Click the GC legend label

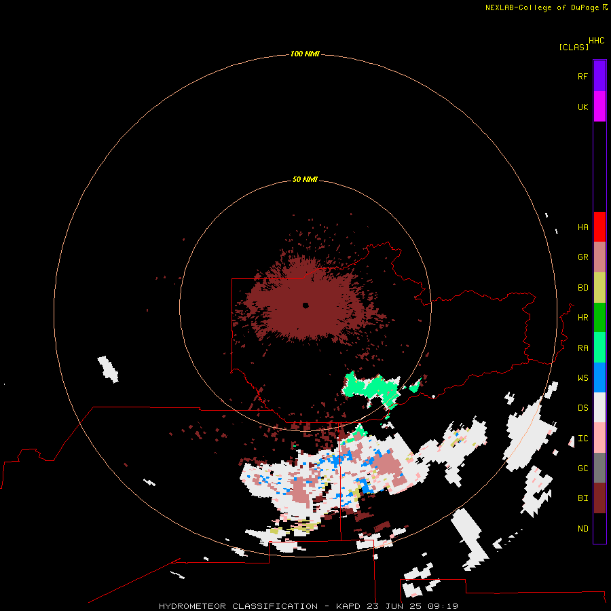coord(582,468)
